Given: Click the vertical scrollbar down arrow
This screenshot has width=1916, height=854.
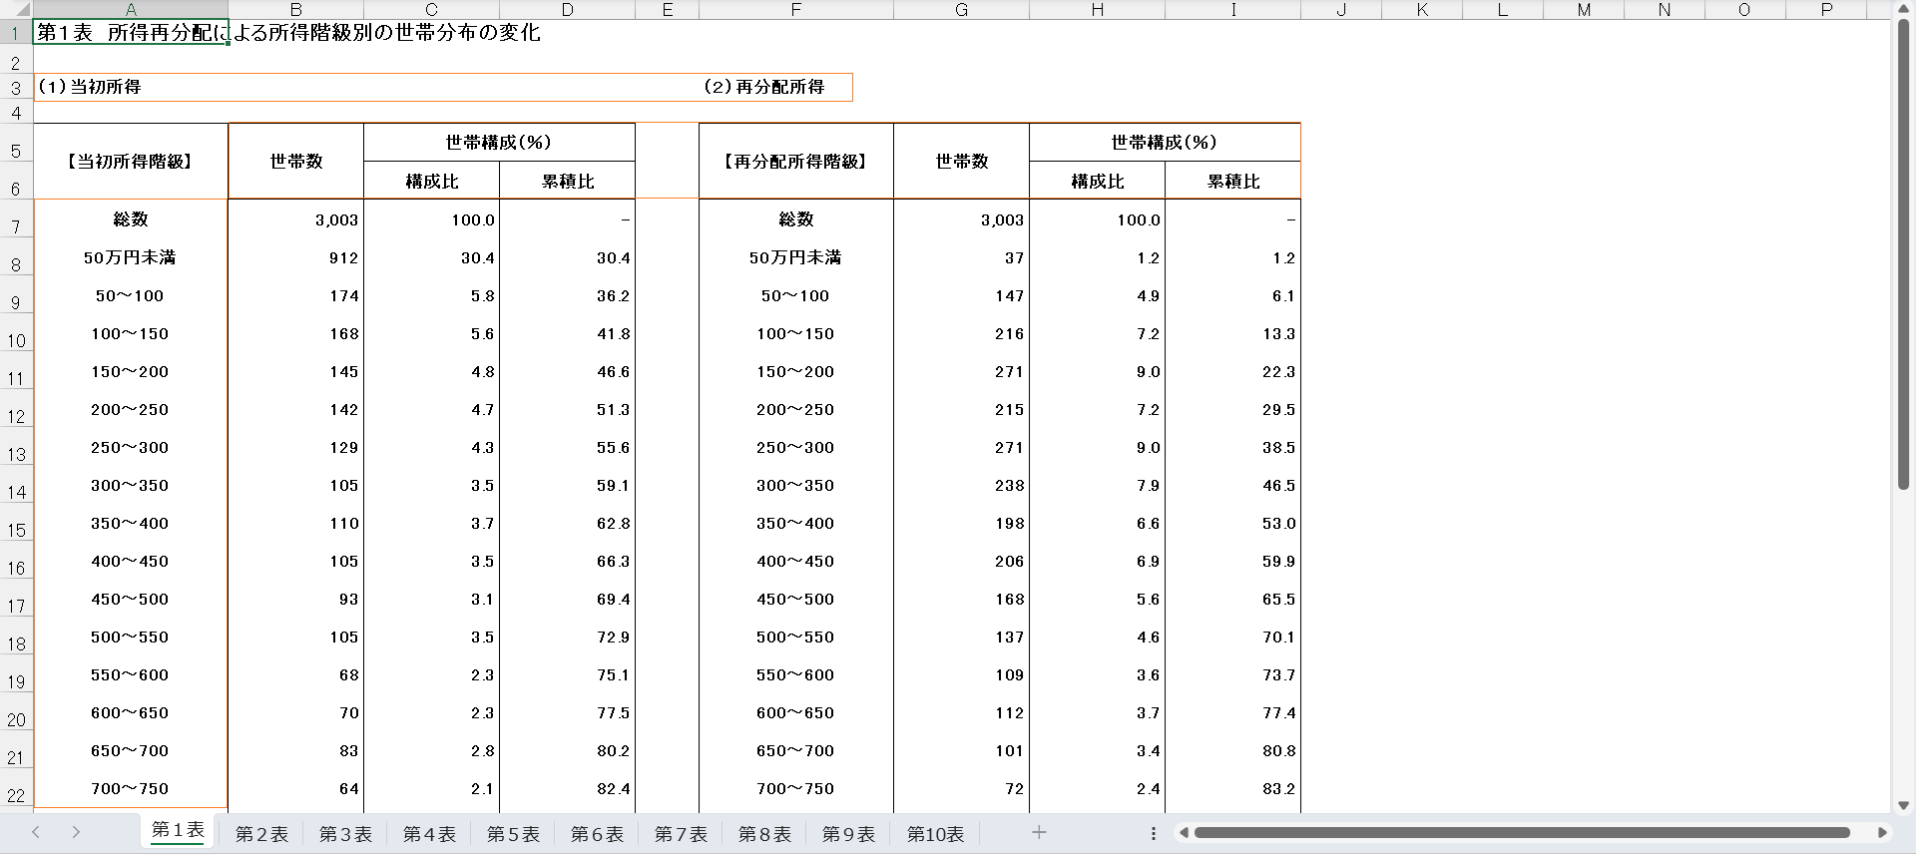Looking at the screenshot, I should coord(1903,805).
